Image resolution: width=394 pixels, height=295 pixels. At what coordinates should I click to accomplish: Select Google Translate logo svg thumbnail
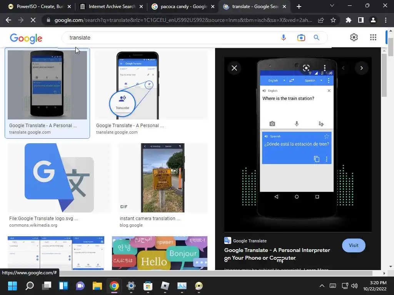59,178
